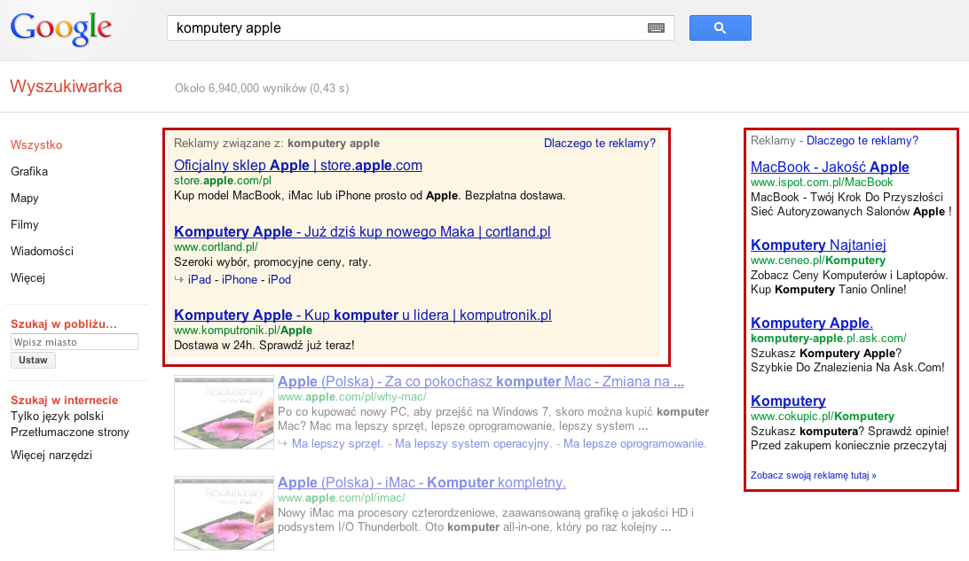Click green URL 'www.ispot.com.pl/MacBook'
The height and width of the screenshot is (561, 969).
coord(822,182)
